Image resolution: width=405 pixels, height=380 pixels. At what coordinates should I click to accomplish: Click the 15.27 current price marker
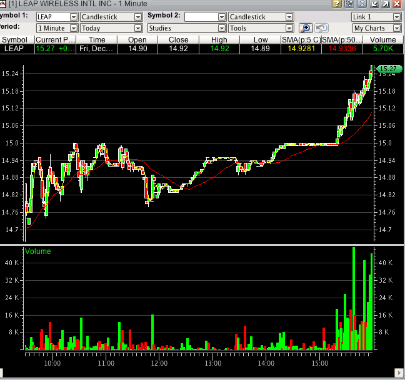(387, 69)
